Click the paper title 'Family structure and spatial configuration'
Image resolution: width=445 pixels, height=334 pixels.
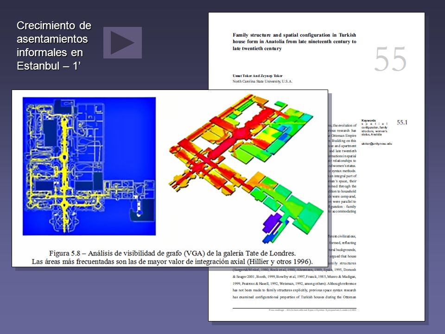(x=294, y=41)
